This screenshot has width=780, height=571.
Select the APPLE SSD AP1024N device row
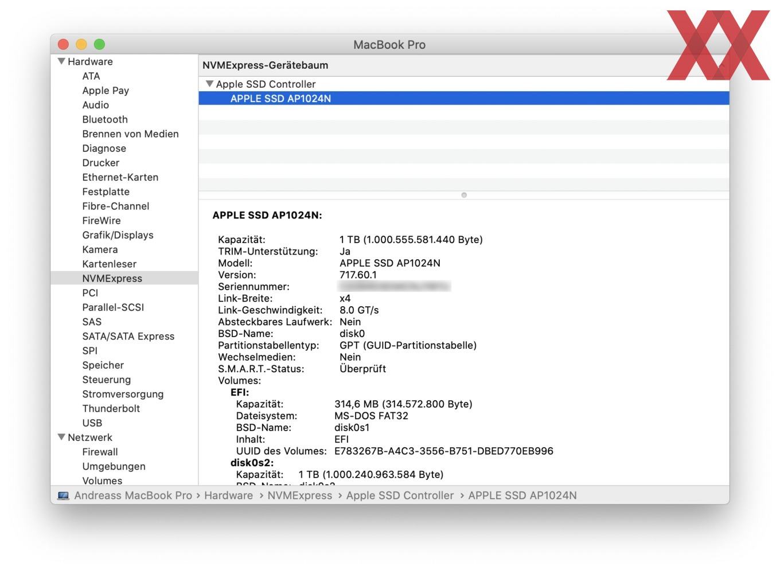coord(464,98)
